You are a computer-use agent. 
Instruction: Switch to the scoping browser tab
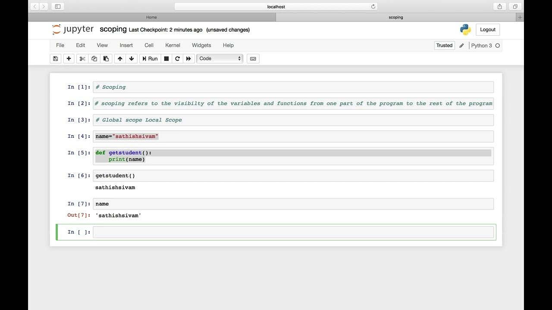(x=395, y=17)
